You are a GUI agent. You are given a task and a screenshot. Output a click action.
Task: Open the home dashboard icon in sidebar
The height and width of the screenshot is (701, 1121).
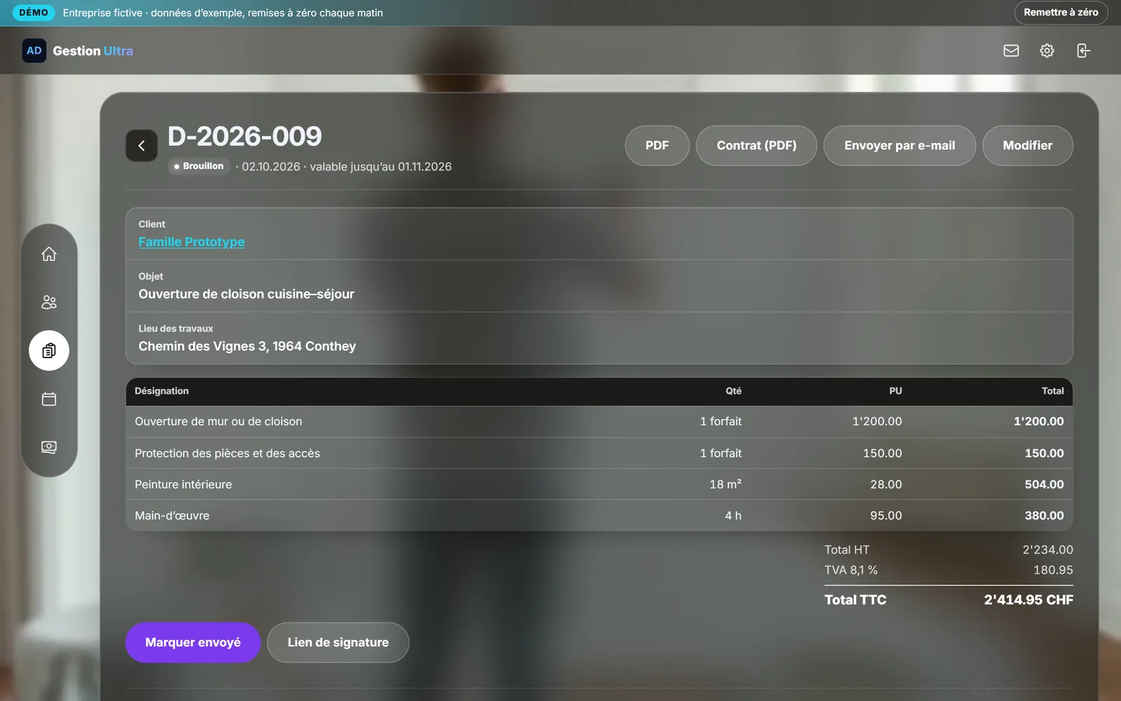tap(49, 254)
